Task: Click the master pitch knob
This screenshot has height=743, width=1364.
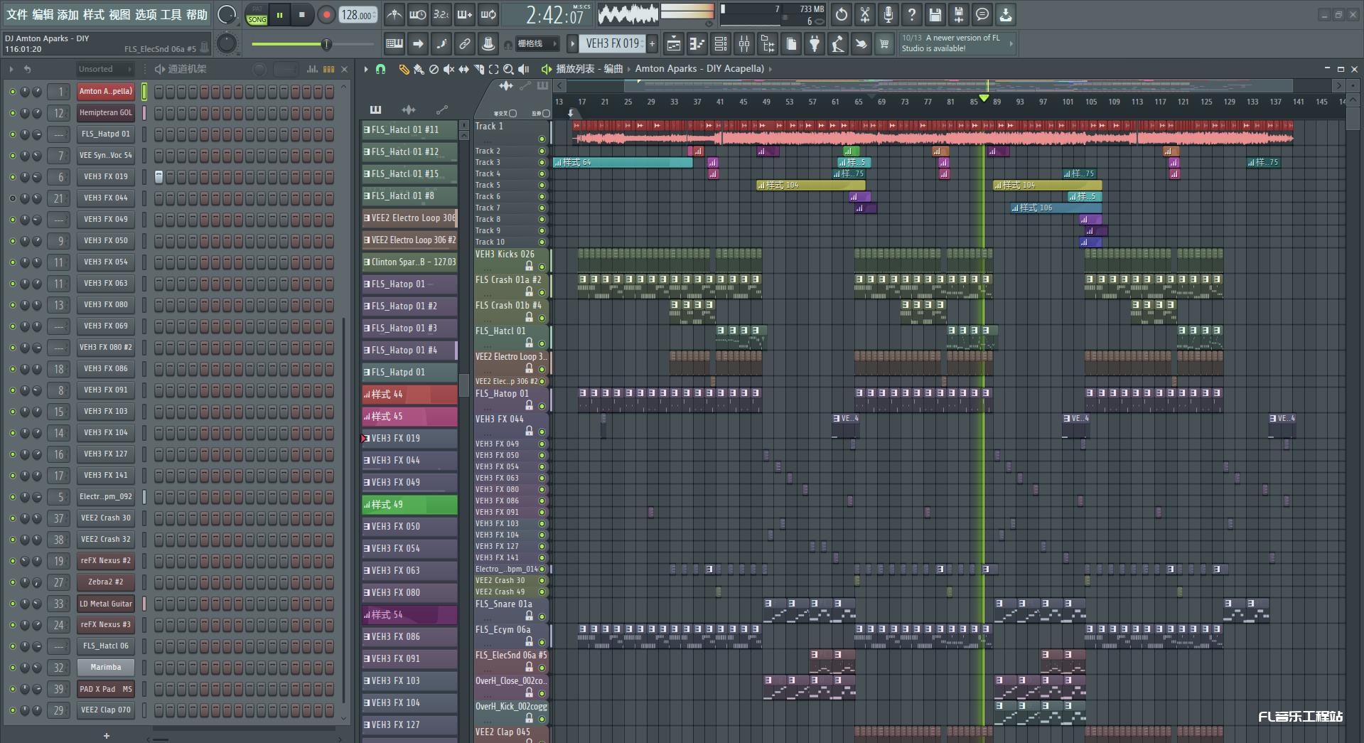Action: pos(226,44)
